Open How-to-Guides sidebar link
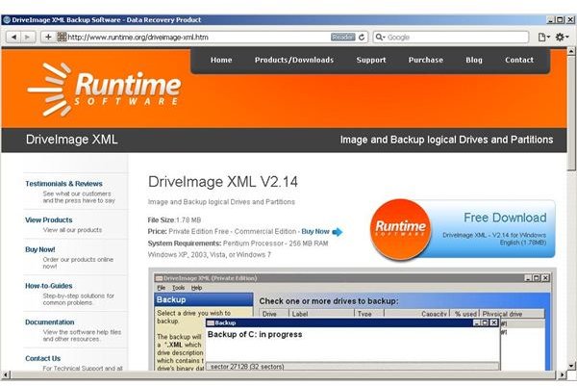 49,286
